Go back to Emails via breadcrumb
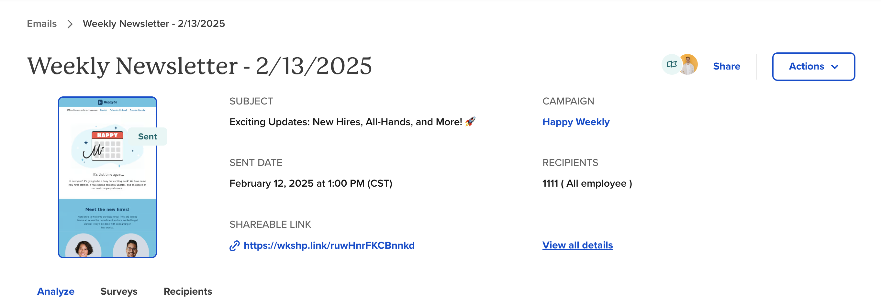 coord(42,24)
